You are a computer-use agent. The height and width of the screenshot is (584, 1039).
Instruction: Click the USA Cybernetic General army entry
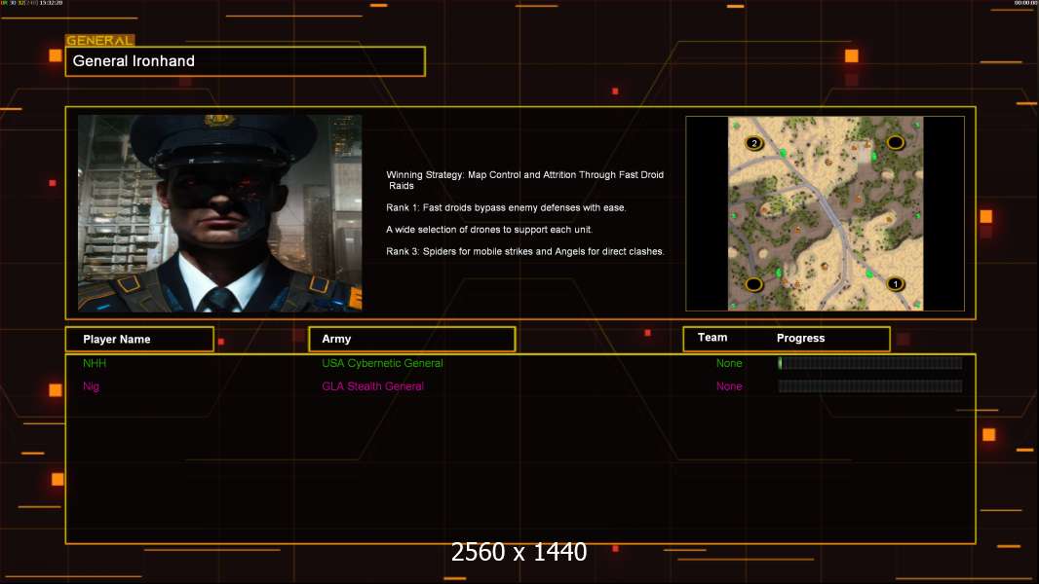382,363
